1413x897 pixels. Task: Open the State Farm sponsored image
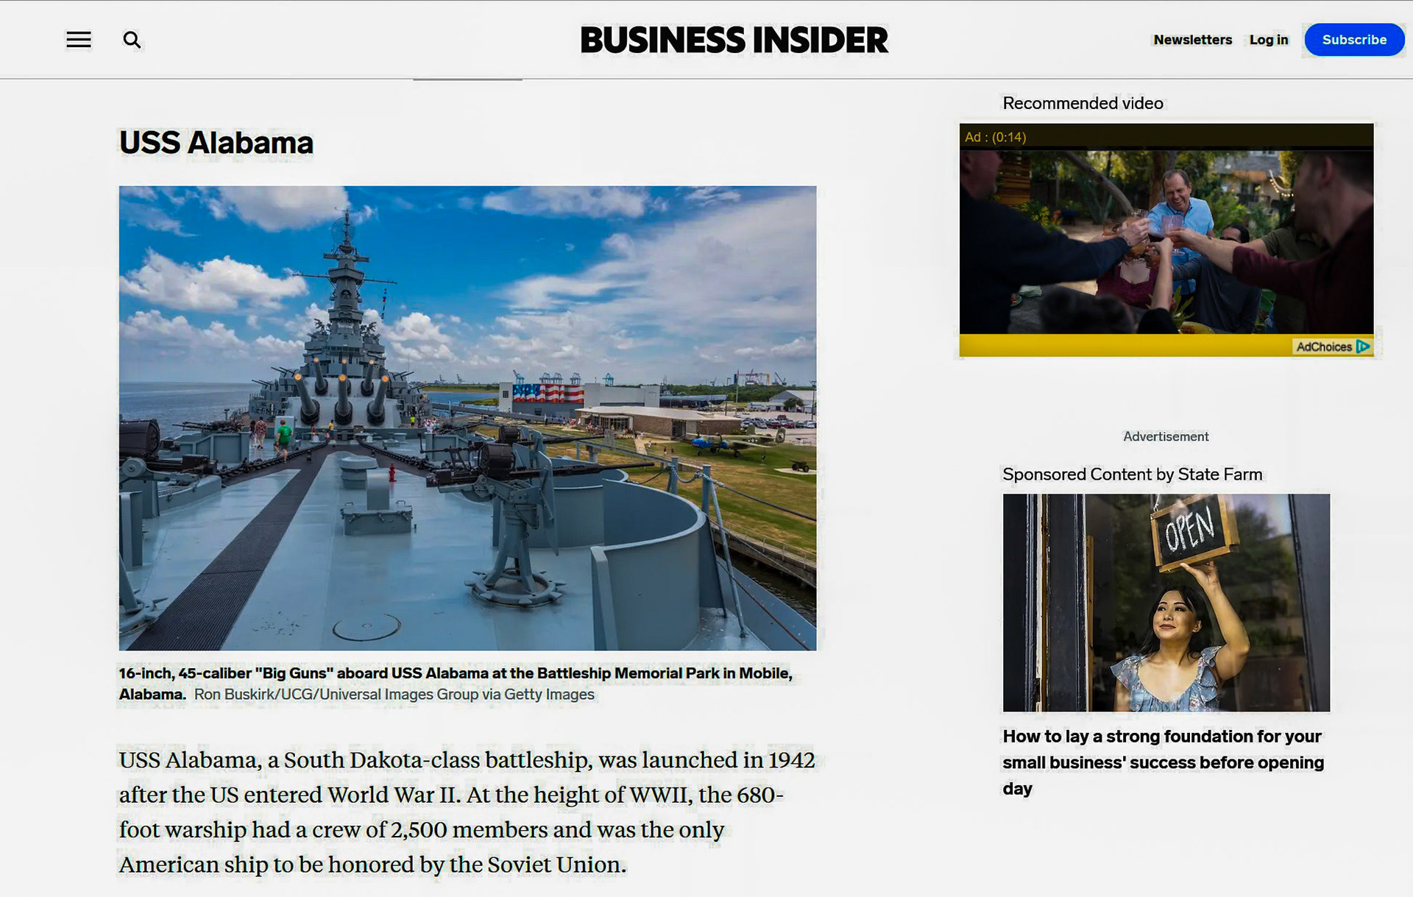1166,602
